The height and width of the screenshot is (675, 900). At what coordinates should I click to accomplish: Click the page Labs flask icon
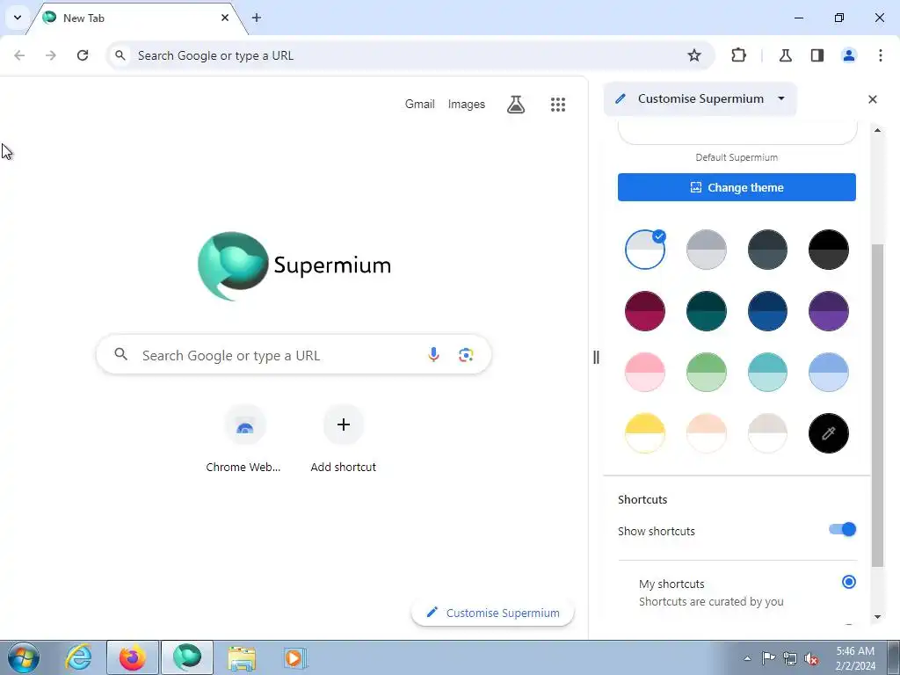(x=515, y=105)
